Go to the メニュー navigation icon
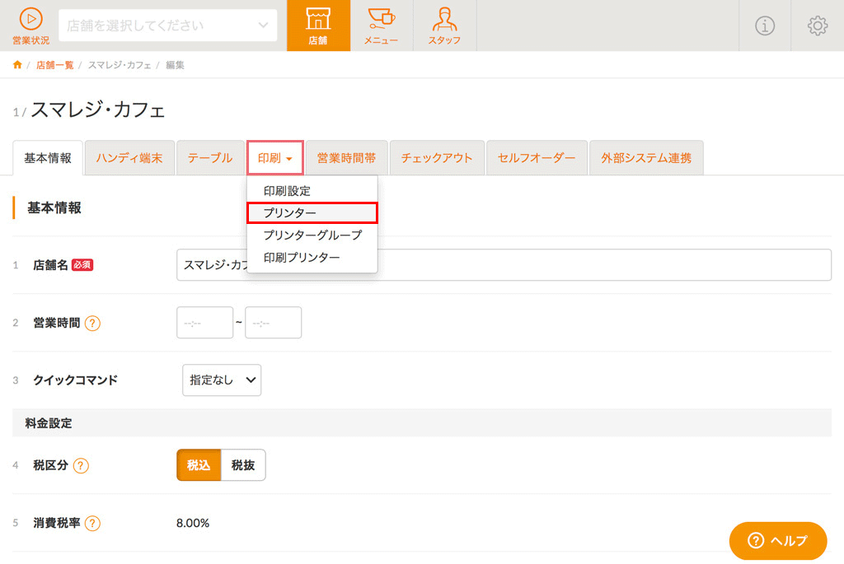Viewport: 844px width, 564px height. (381, 26)
